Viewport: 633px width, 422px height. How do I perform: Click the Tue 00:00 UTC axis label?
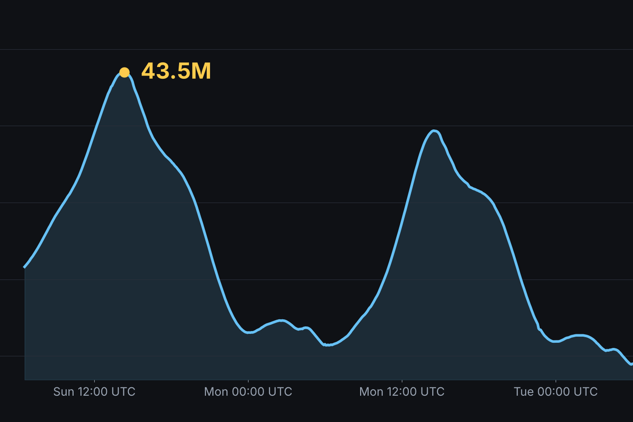[x=555, y=392]
